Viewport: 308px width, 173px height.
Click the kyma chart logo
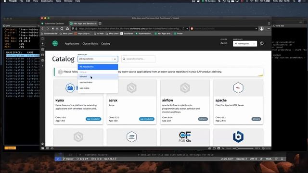click(70, 87)
